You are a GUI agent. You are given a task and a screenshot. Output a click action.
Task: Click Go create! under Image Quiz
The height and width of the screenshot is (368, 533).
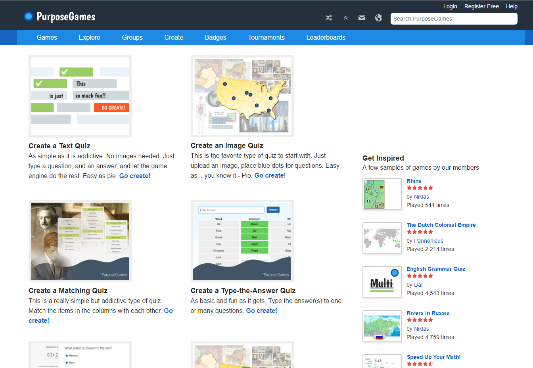point(270,176)
